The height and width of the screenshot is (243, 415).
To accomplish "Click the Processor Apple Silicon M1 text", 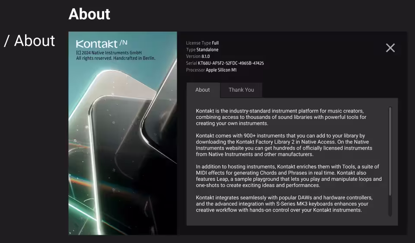I will 211,70.
